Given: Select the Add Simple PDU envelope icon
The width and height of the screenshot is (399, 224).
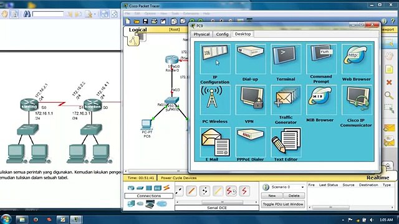Looking at the screenshot, I should (389, 128).
